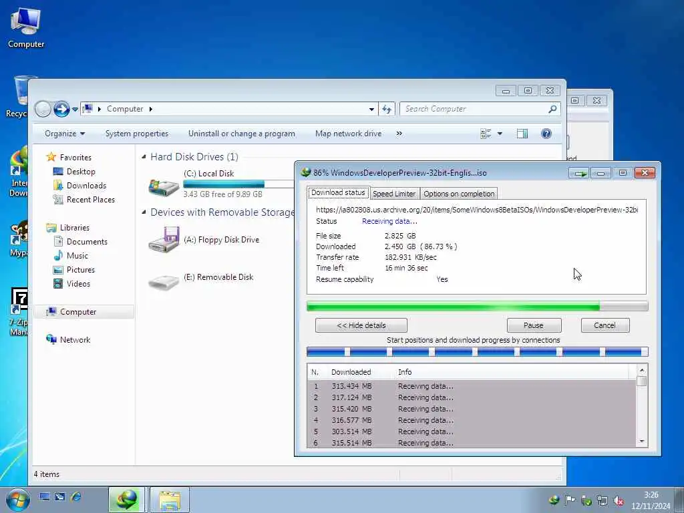Change view using the view icon

coord(486,134)
